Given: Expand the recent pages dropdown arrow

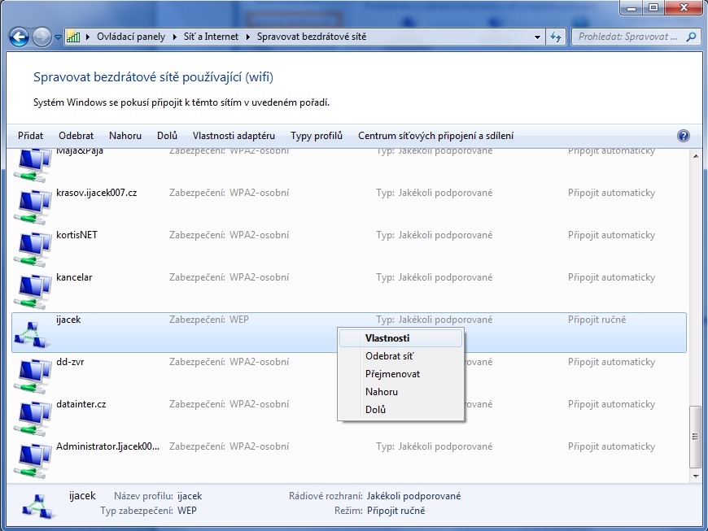Looking at the screenshot, I should pyautogui.click(x=59, y=37).
